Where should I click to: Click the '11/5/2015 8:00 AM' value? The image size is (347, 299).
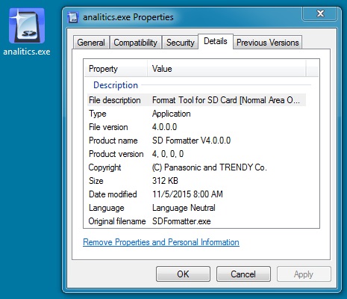pyautogui.click(x=187, y=194)
